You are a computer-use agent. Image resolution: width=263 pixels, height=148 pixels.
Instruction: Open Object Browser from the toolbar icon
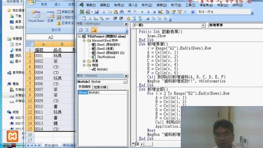click(x=180, y=12)
